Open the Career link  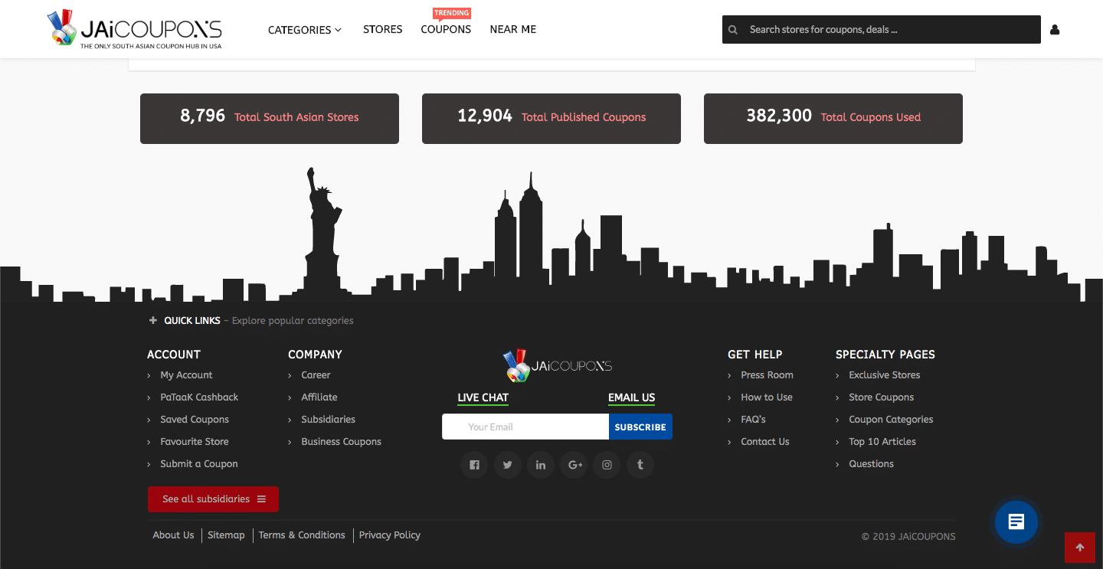pyautogui.click(x=316, y=375)
